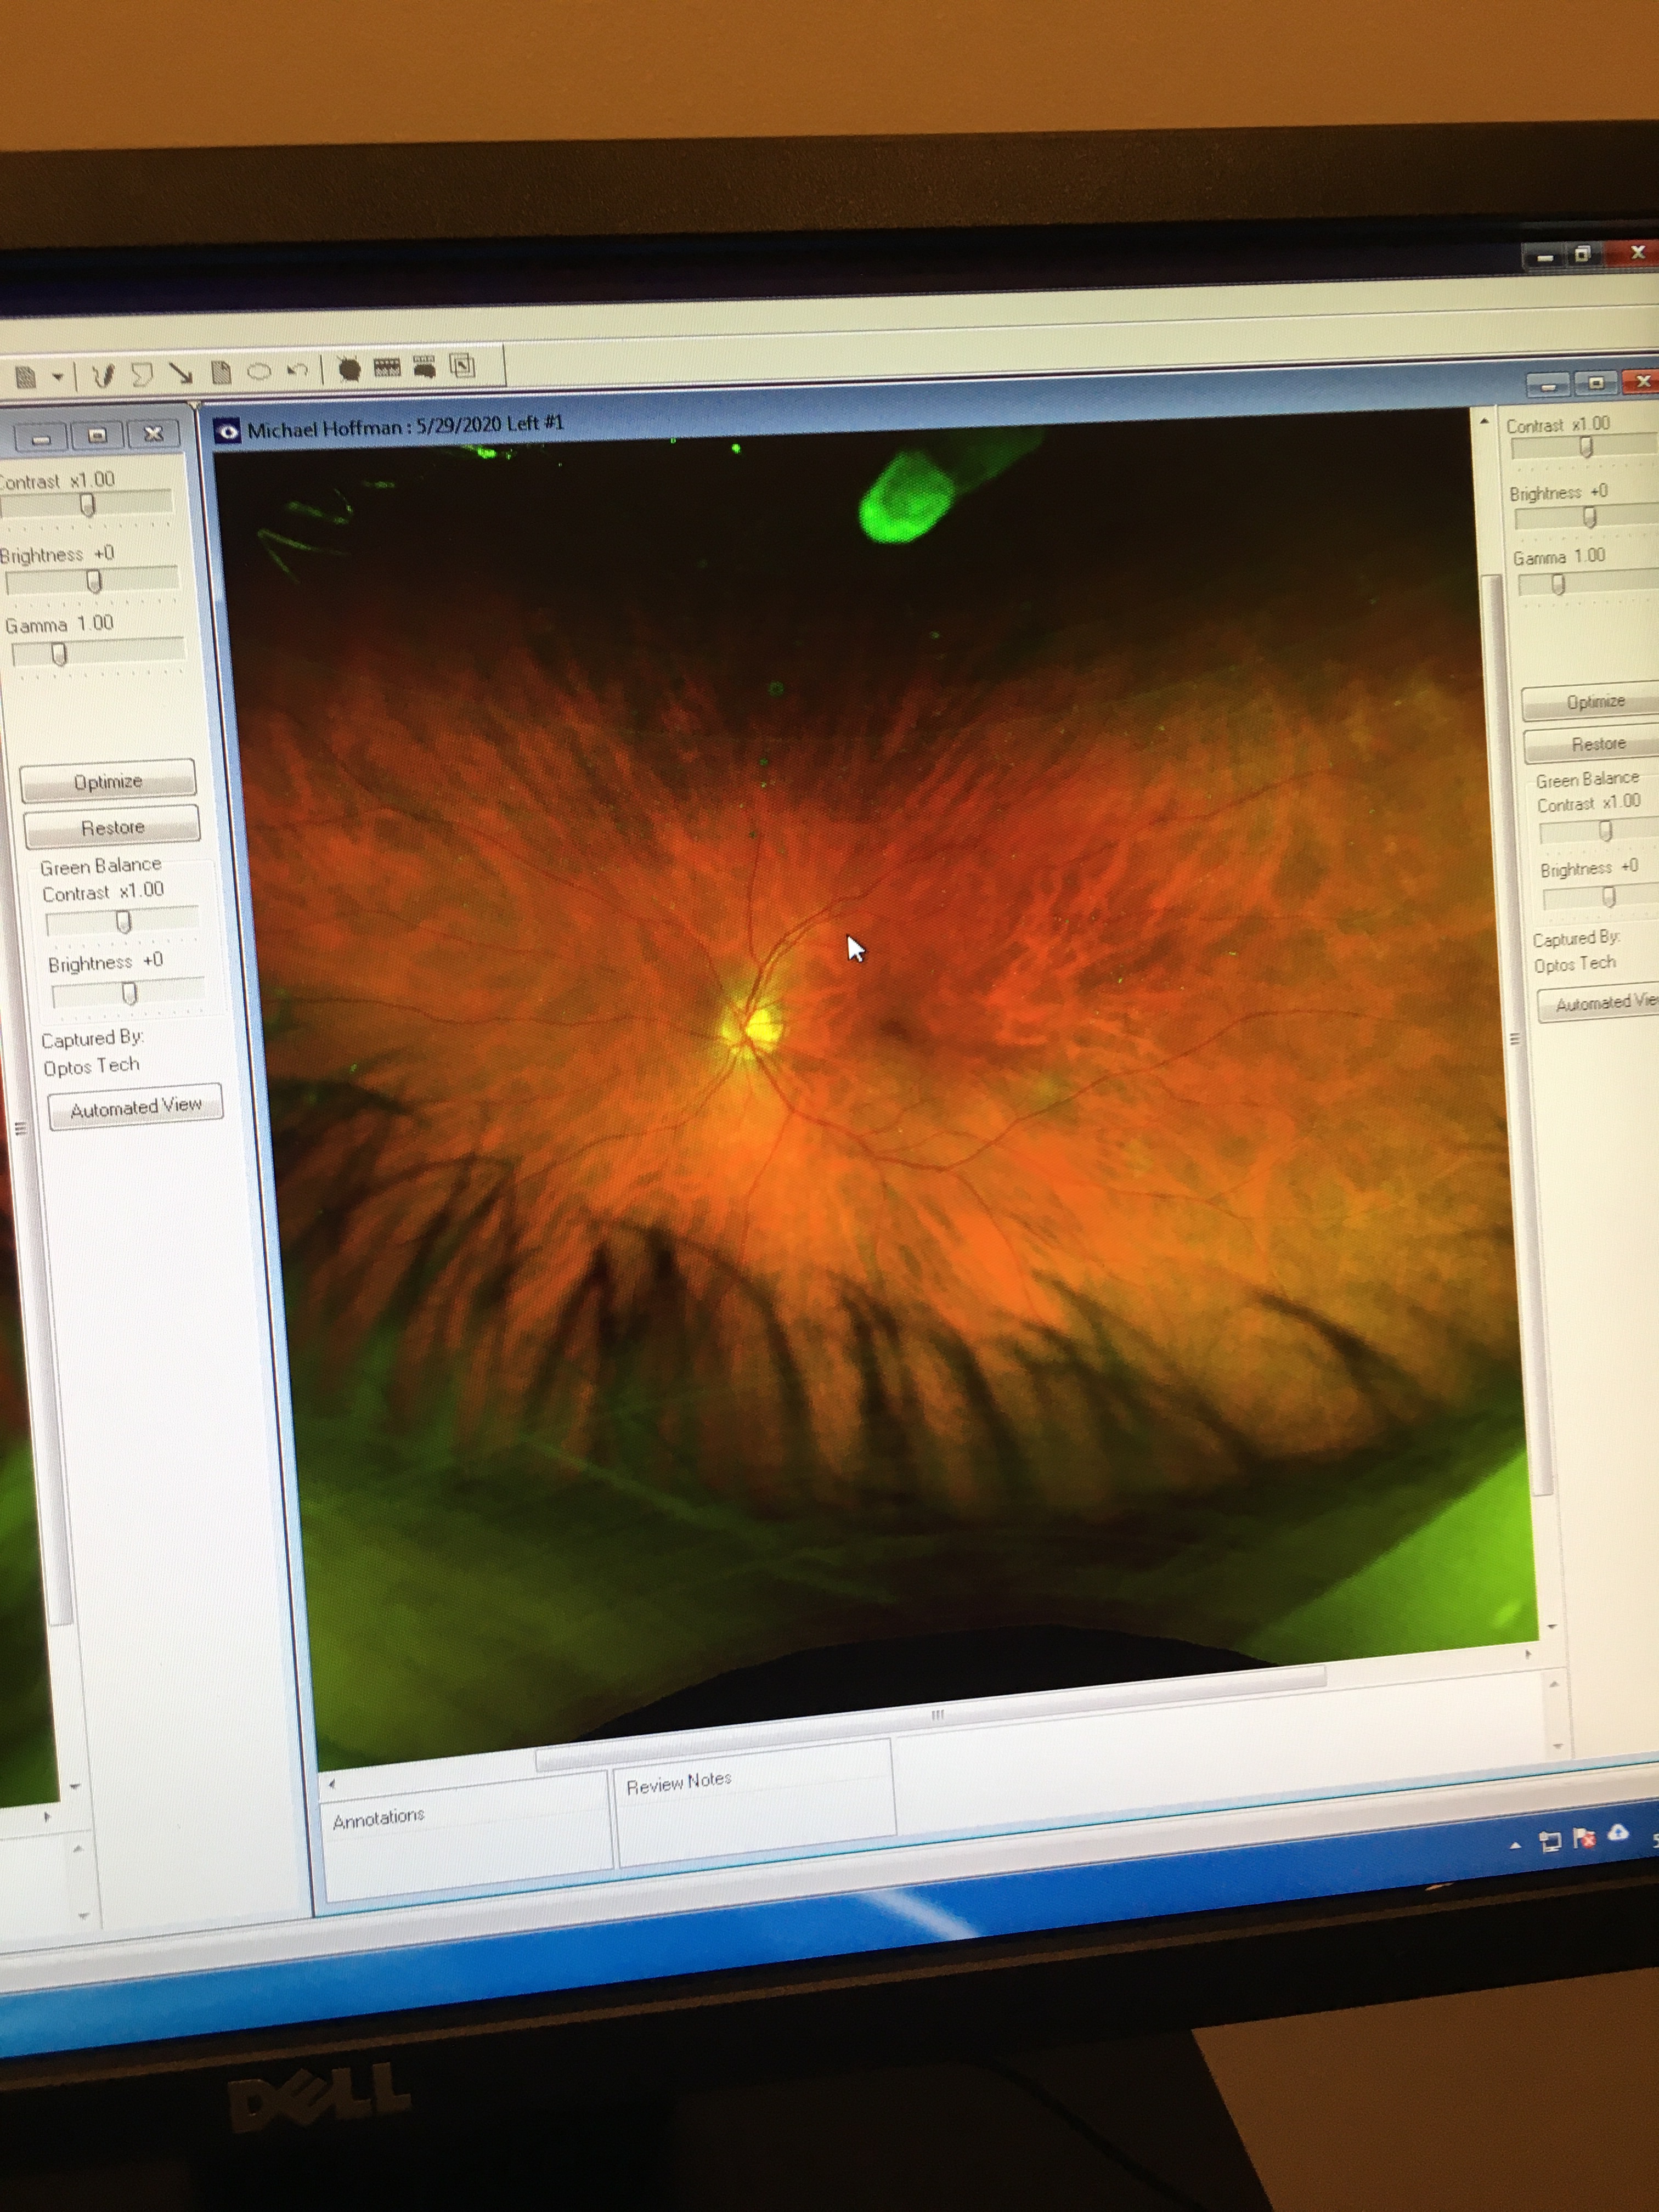Screen dimensions: 1659x2212
Task: Click the Automated View button on left
Action: point(136,1106)
